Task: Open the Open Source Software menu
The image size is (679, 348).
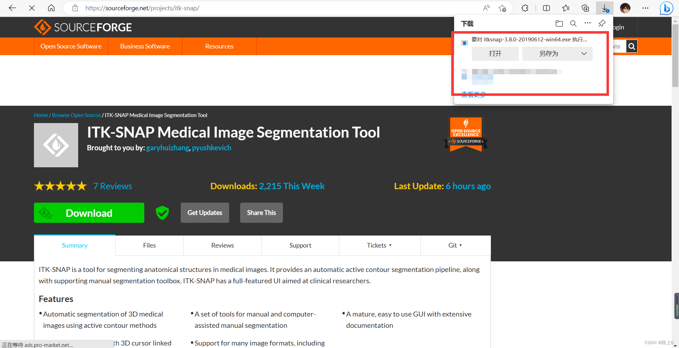Action: point(71,46)
